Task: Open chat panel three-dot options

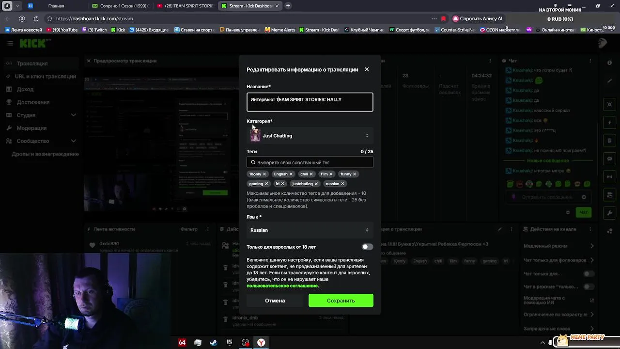Action: coord(590,61)
